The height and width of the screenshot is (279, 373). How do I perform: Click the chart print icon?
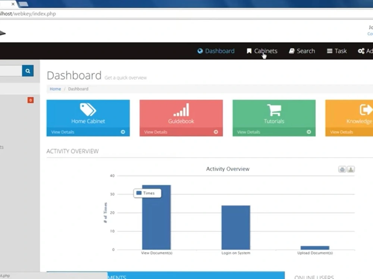point(342,169)
